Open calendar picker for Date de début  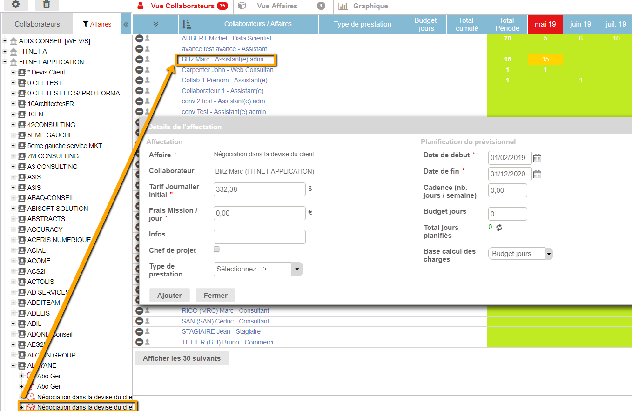click(x=537, y=158)
